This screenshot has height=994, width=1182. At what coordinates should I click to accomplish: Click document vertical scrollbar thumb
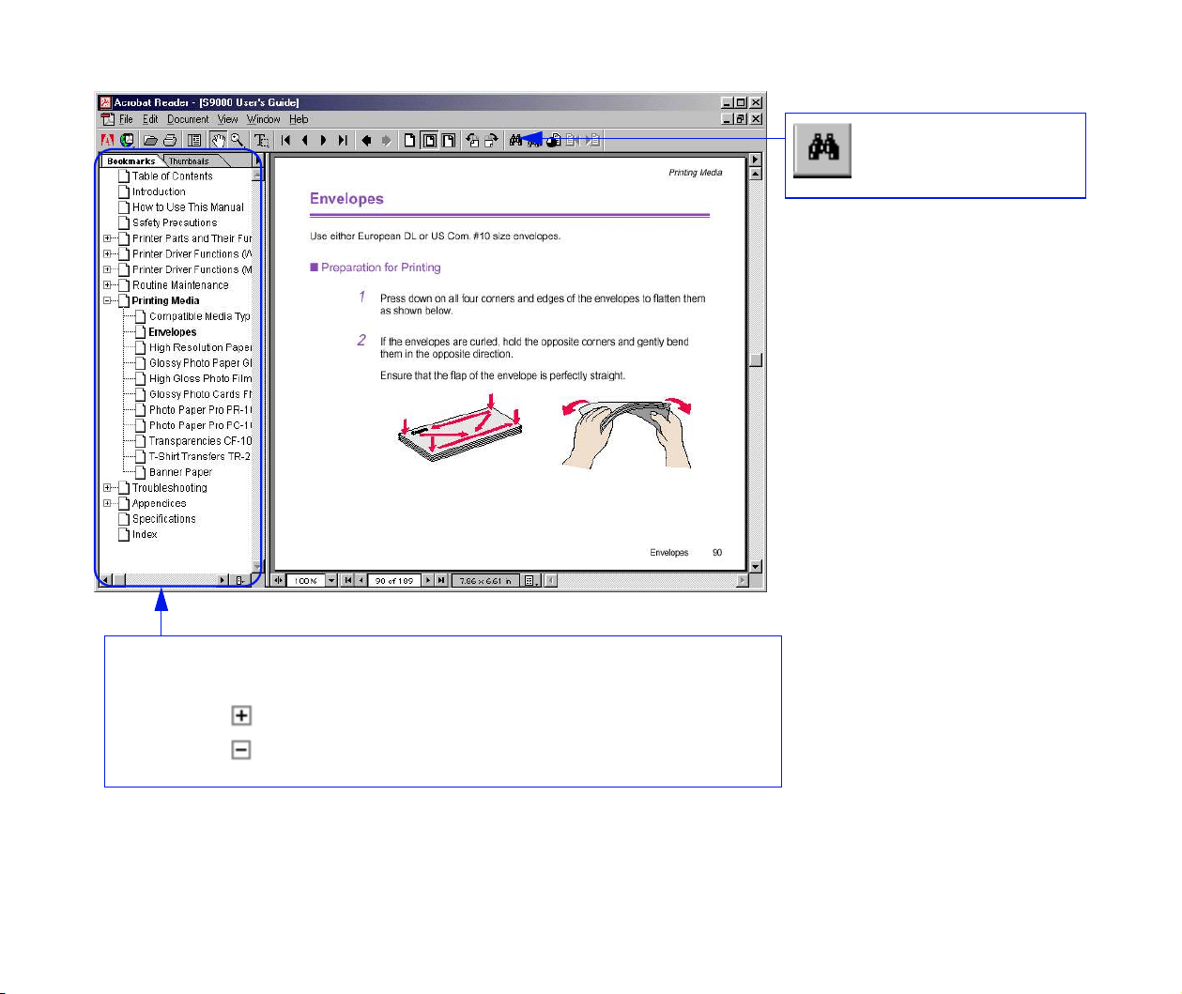(x=756, y=360)
